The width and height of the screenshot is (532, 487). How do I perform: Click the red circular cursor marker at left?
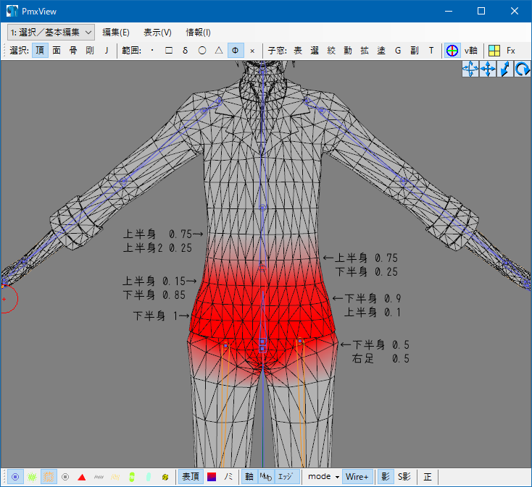pyautogui.click(x=4, y=299)
